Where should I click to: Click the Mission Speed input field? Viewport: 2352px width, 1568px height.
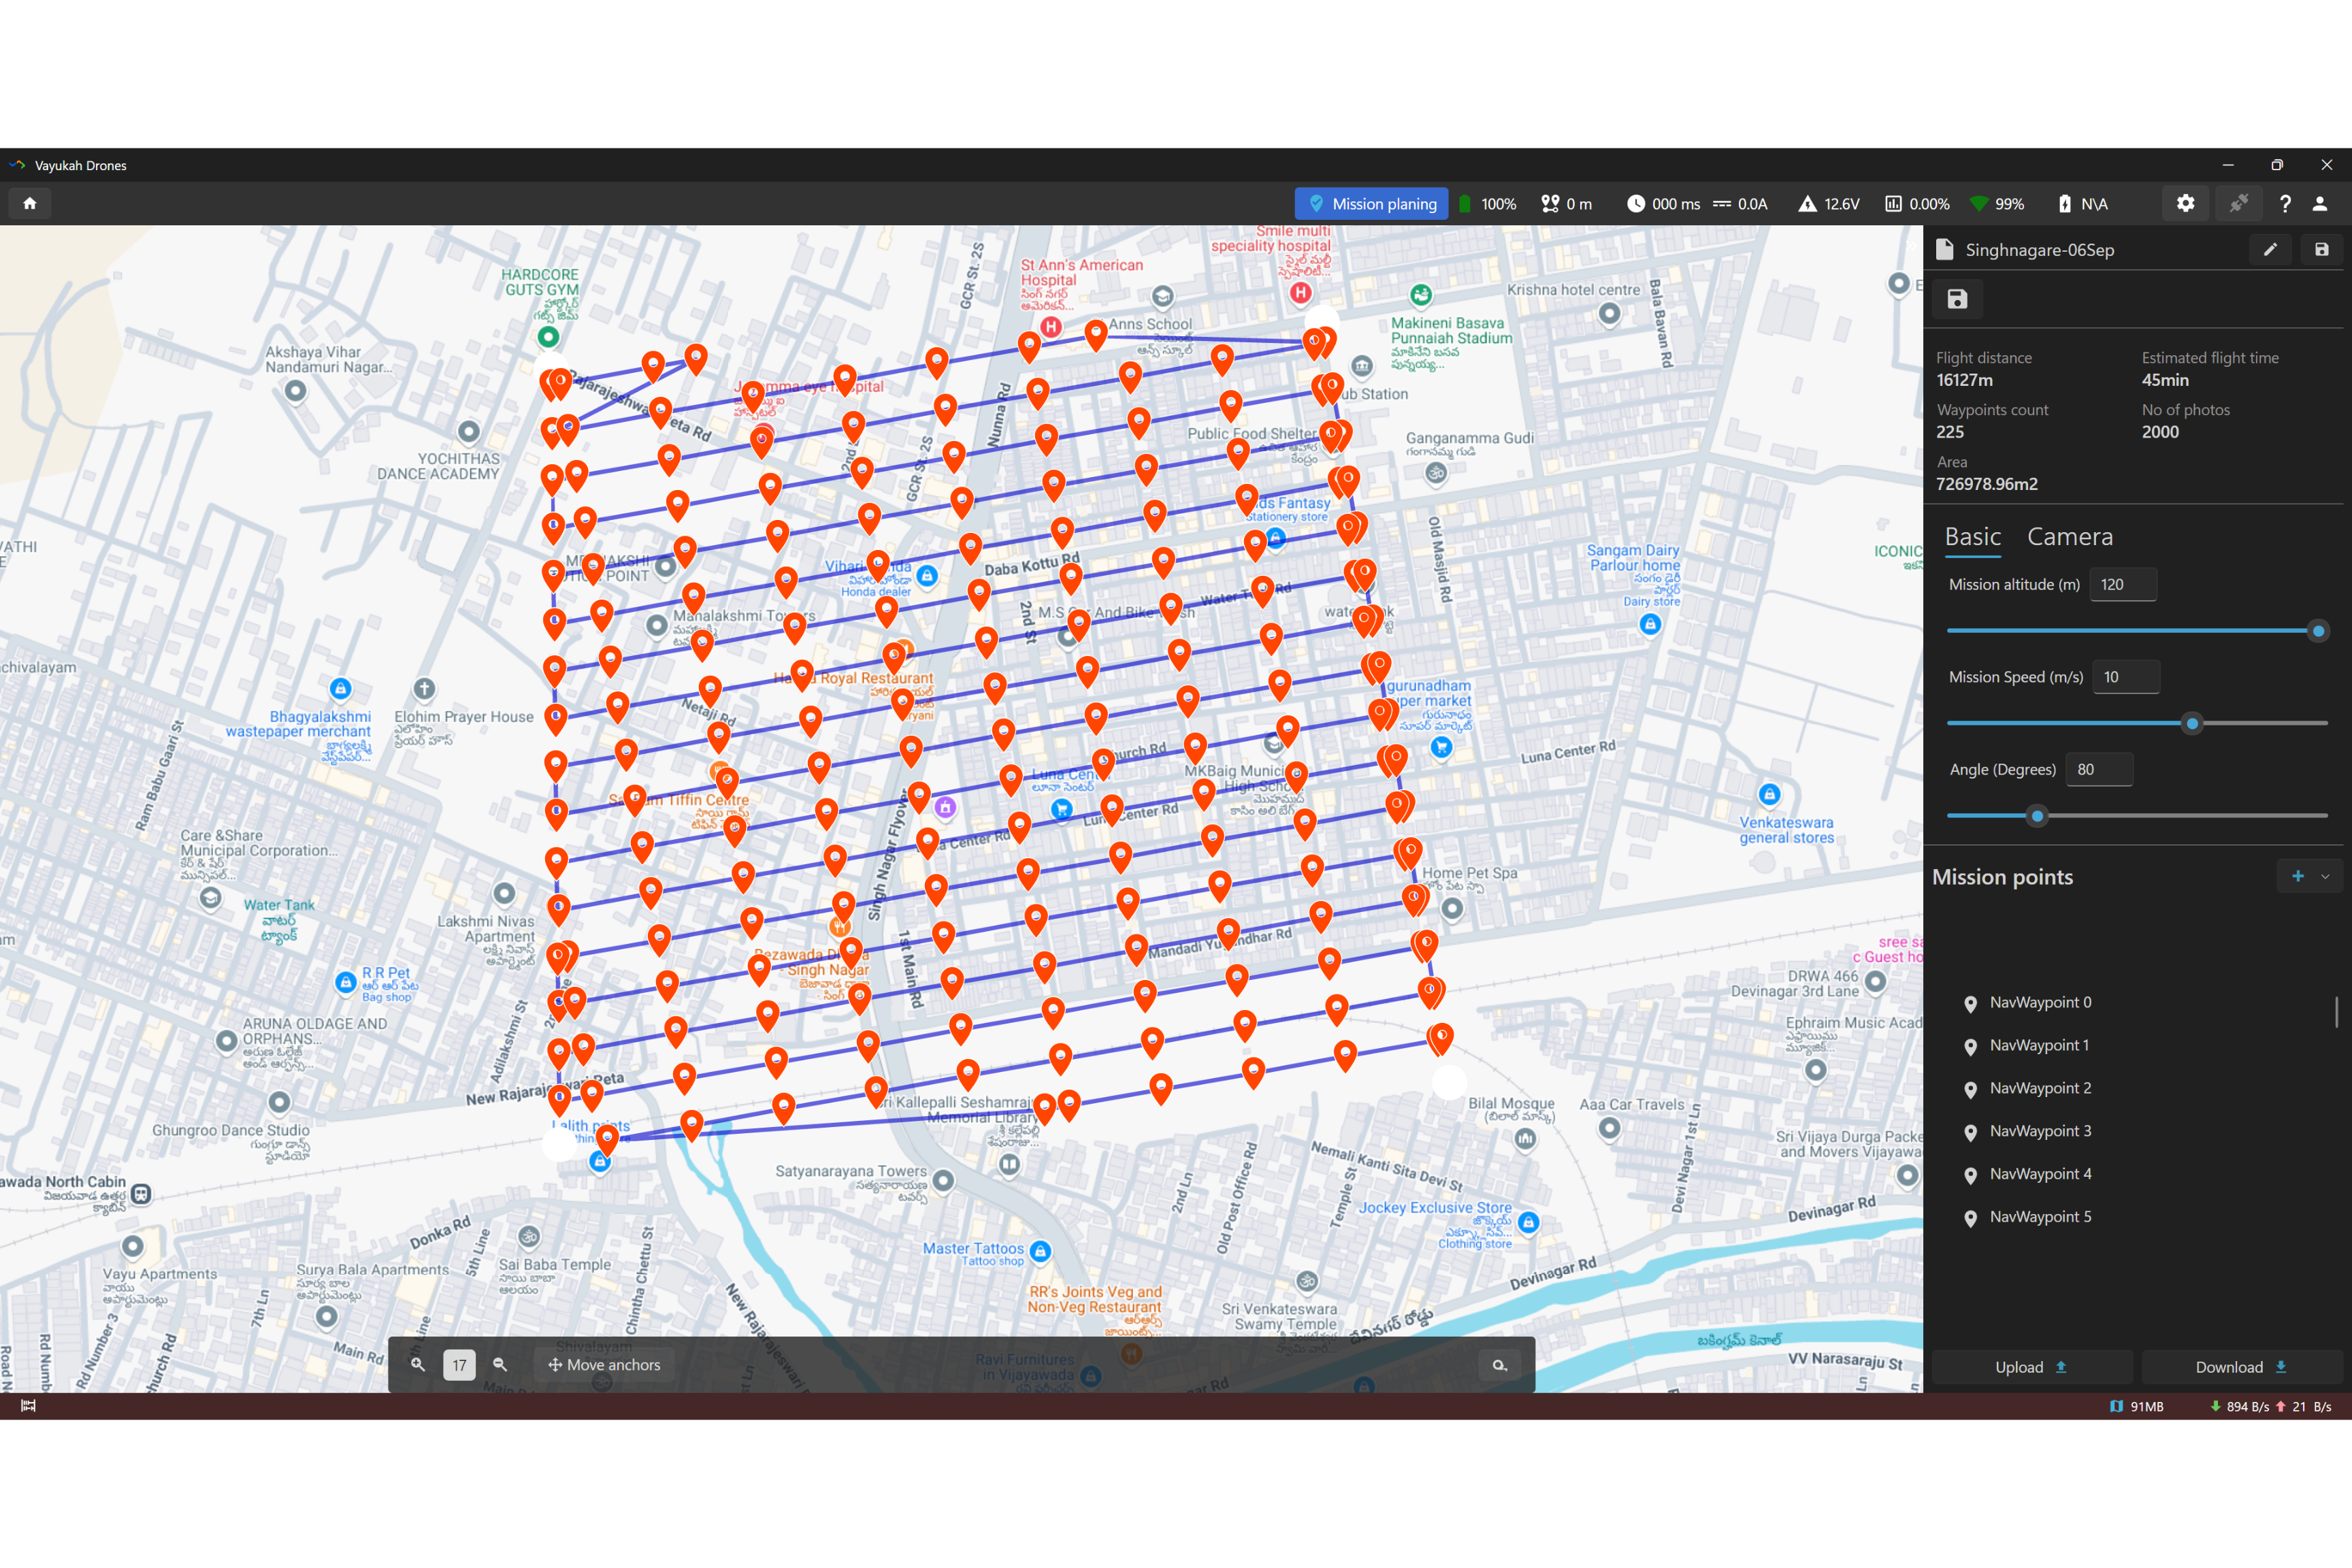[2126, 677]
